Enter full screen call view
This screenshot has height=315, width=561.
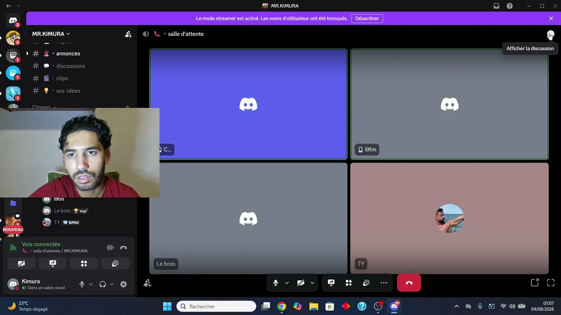pyautogui.click(x=550, y=283)
